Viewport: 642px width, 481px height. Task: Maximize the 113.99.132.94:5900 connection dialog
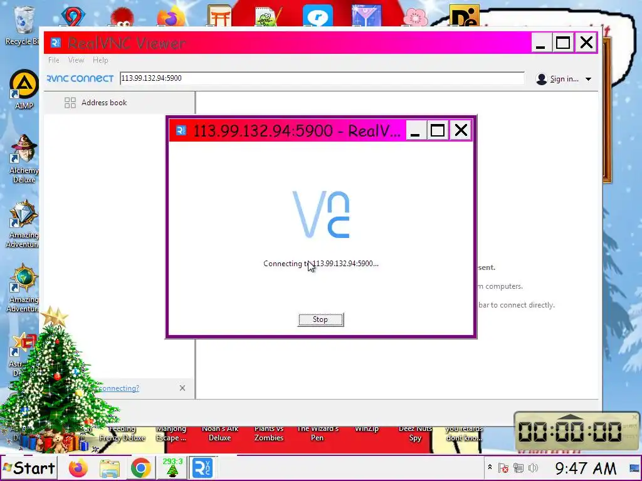pyautogui.click(x=438, y=130)
